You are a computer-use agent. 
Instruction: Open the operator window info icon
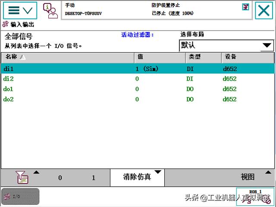tap(50, 11)
